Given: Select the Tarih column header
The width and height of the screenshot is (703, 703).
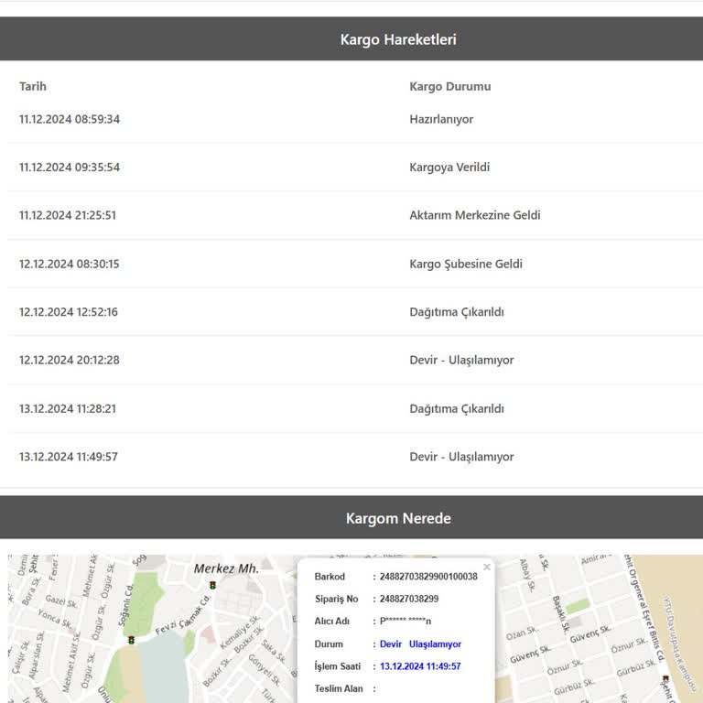Looking at the screenshot, I should 33,86.
